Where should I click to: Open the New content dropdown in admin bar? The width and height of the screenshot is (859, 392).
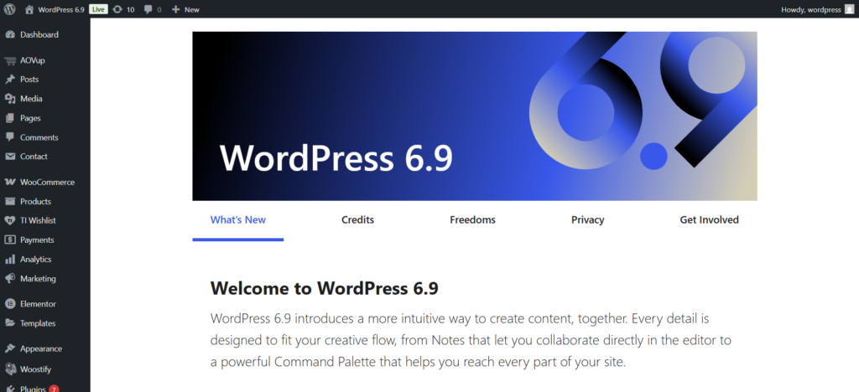tap(185, 9)
